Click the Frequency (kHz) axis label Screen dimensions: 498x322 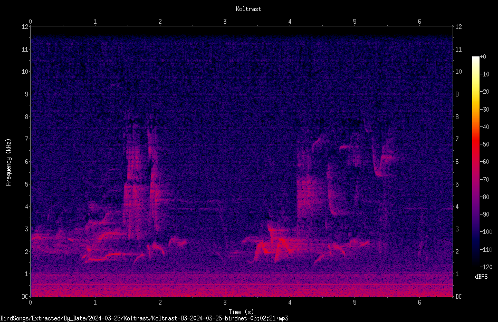coord(8,162)
